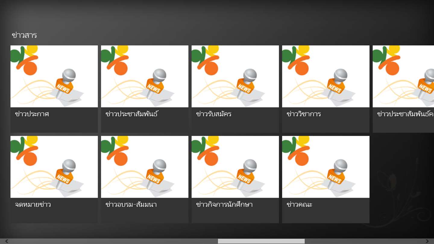Open the ข่าวประชาสัมพันธ์ tile thumbnail

[145, 76]
